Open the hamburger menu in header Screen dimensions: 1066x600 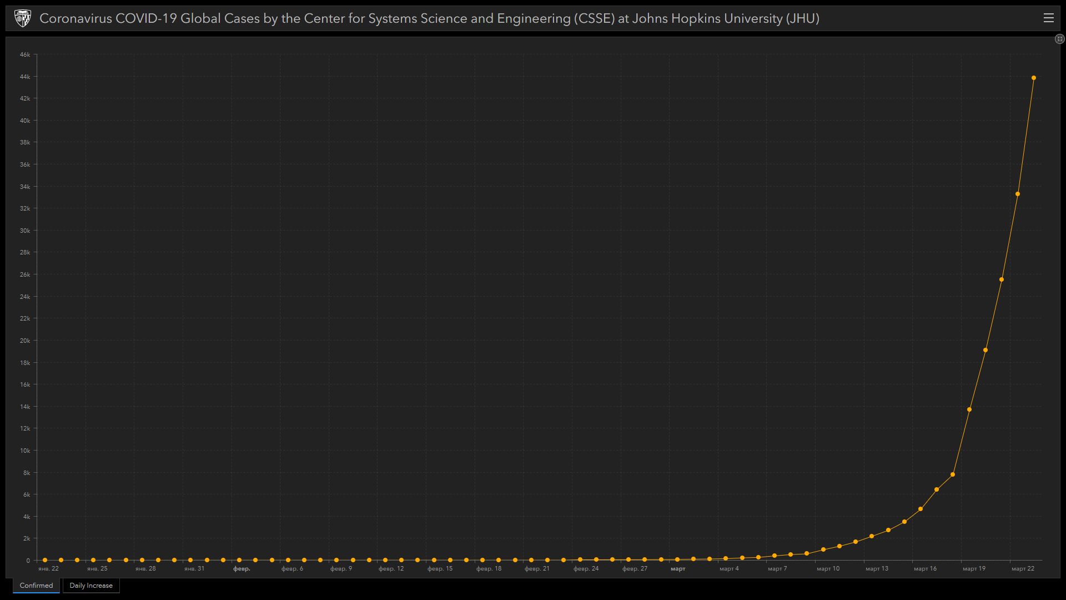(1048, 18)
